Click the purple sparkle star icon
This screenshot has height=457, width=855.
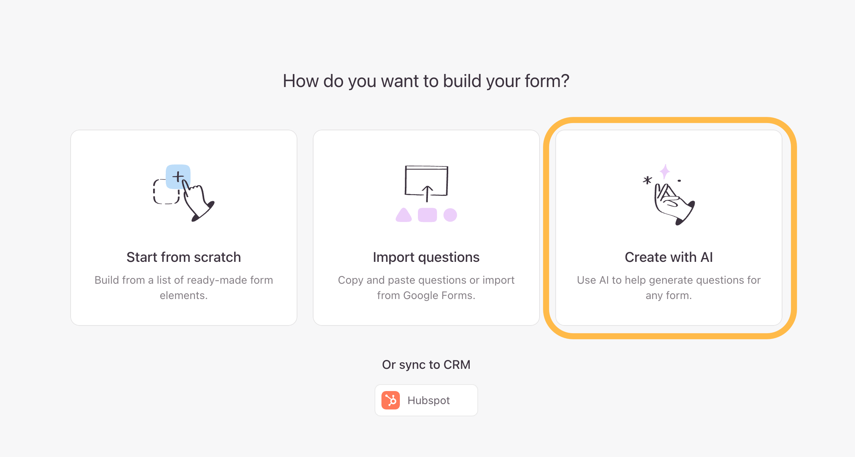665,171
